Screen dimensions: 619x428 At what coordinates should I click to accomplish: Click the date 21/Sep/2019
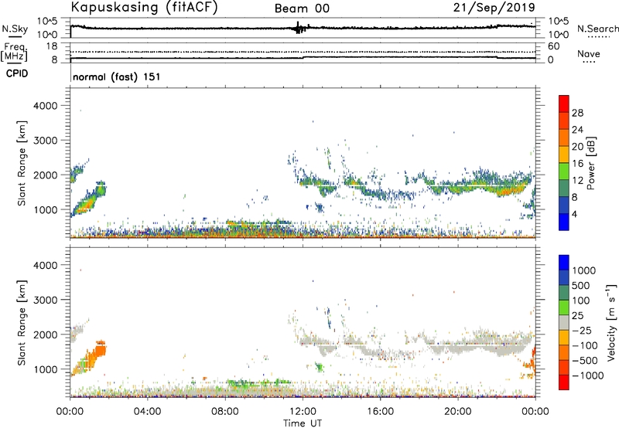(494, 7)
